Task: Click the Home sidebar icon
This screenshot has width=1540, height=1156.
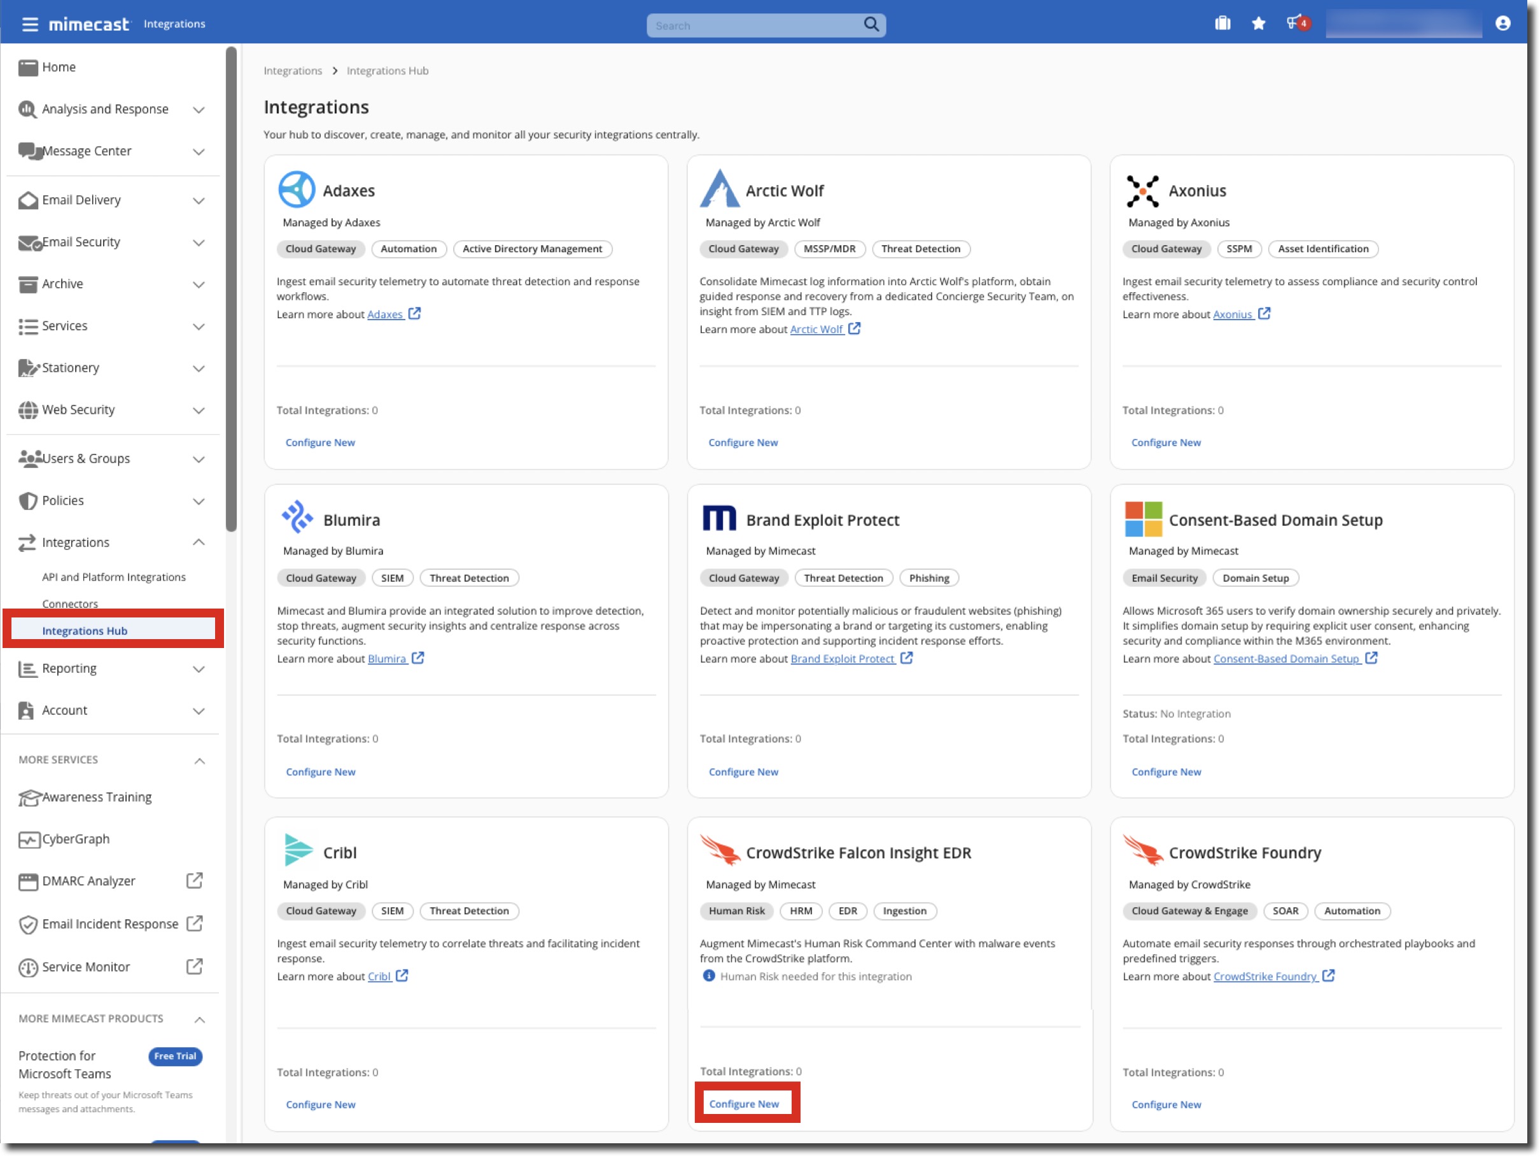Action: point(28,67)
